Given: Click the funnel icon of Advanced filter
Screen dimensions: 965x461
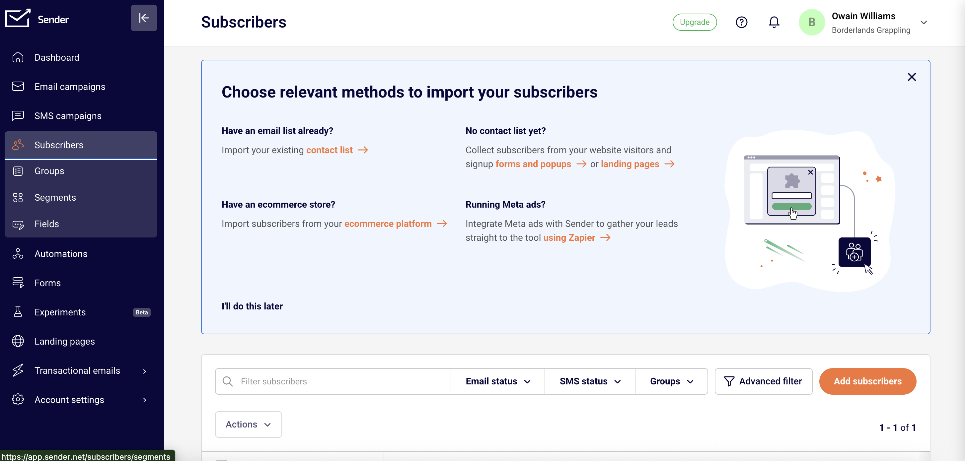Looking at the screenshot, I should click(x=729, y=381).
